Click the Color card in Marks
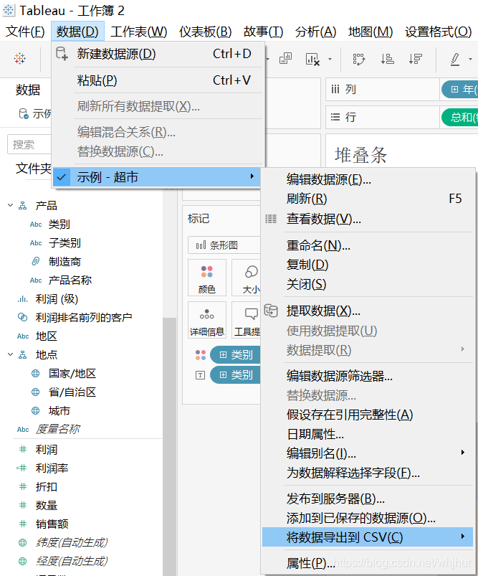478x576 pixels. pos(206,278)
